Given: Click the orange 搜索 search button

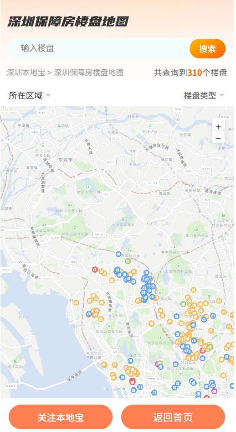Looking at the screenshot, I should tap(207, 49).
